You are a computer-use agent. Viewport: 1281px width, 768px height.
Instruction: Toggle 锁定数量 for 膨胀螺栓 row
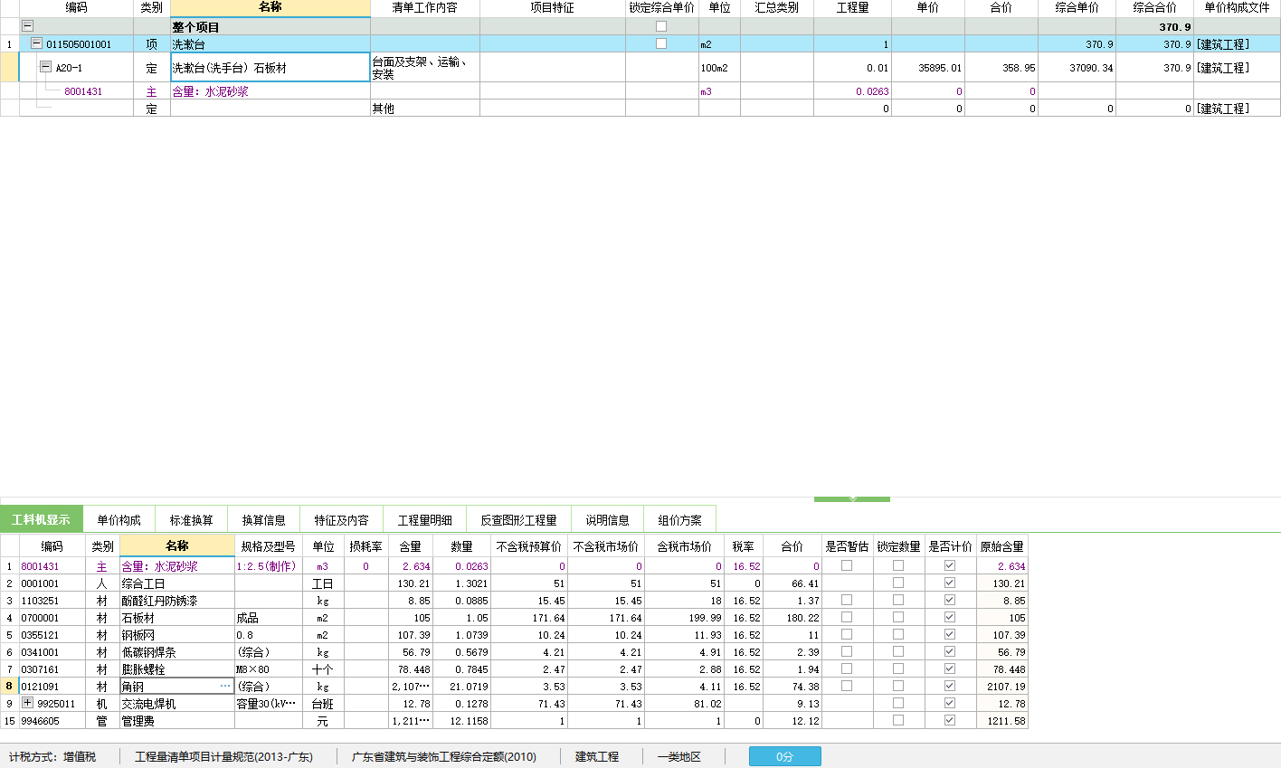[898, 668]
